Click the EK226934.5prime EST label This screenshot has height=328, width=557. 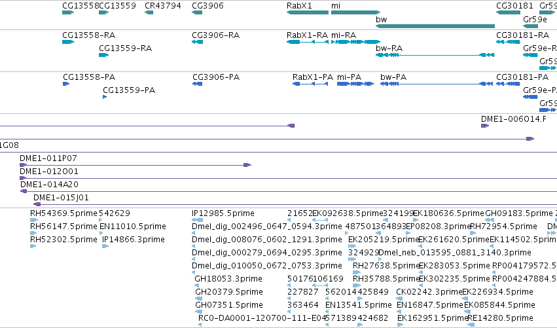pos(497,292)
